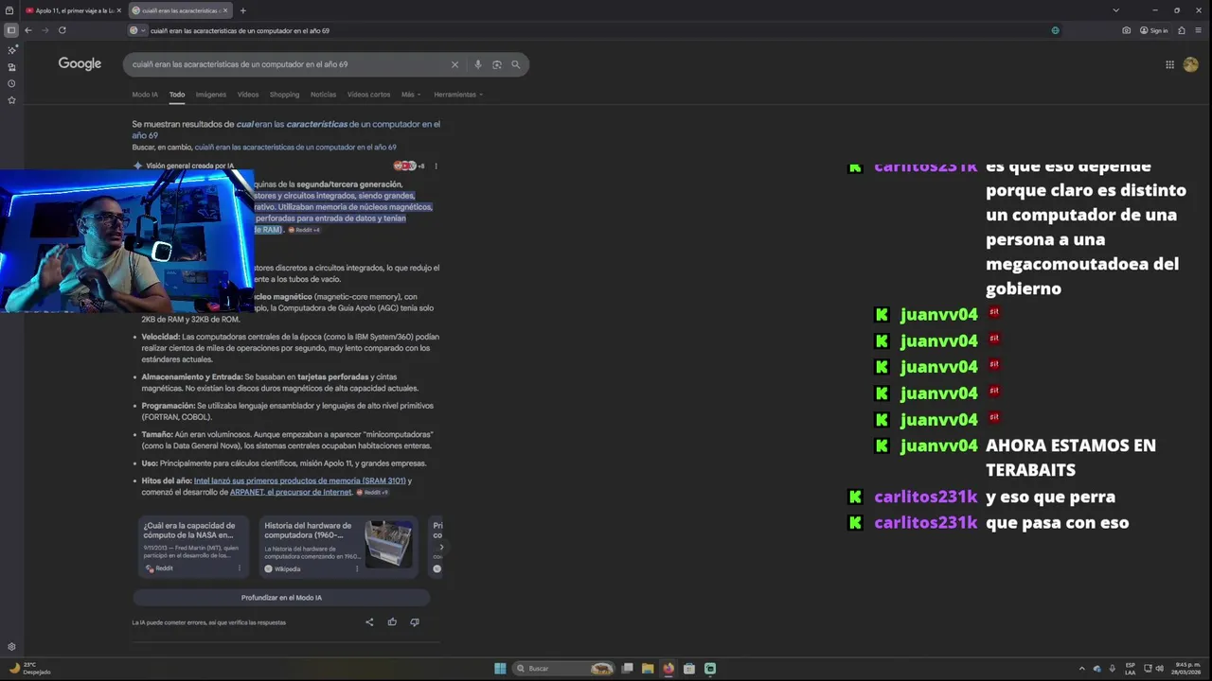Screen dimensions: 1212x681
Task: Open more options beside AI overview header
Action: [436, 166]
